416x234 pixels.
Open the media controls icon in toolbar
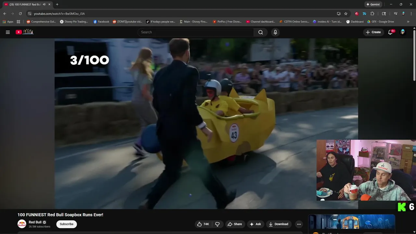tap(396, 14)
